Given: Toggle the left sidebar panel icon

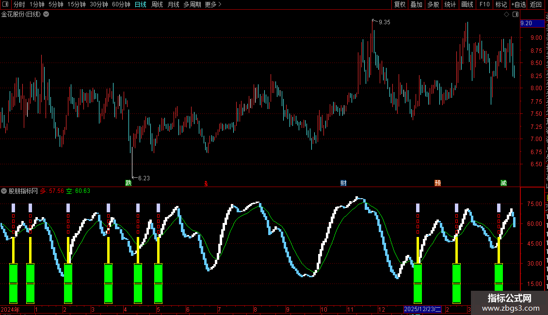Looking at the screenshot, I should (x=5, y=4).
